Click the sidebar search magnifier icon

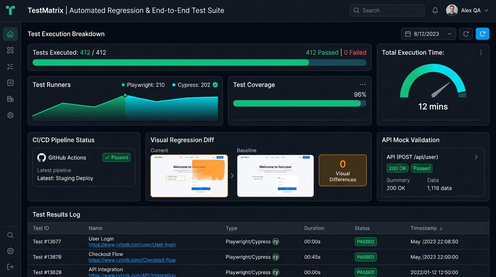click(10, 235)
